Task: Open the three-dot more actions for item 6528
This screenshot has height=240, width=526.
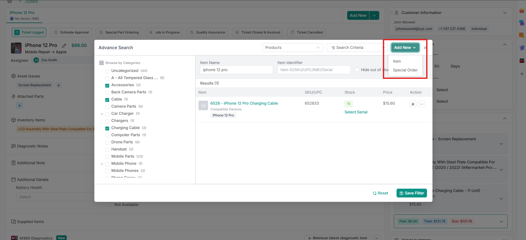Action: click(422, 104)
